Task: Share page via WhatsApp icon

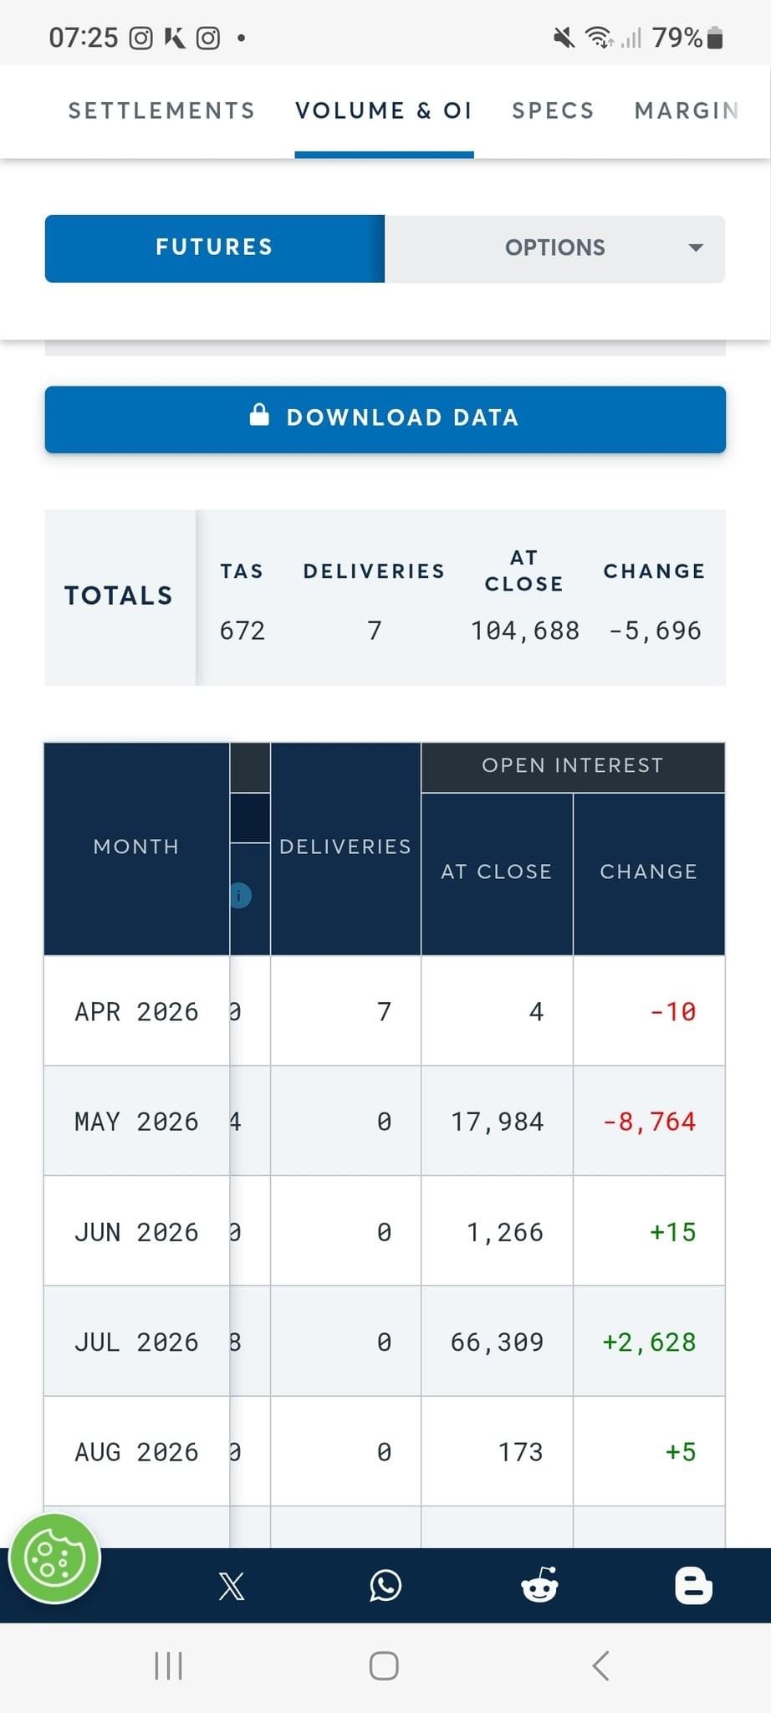Action: click(385, 1586)
